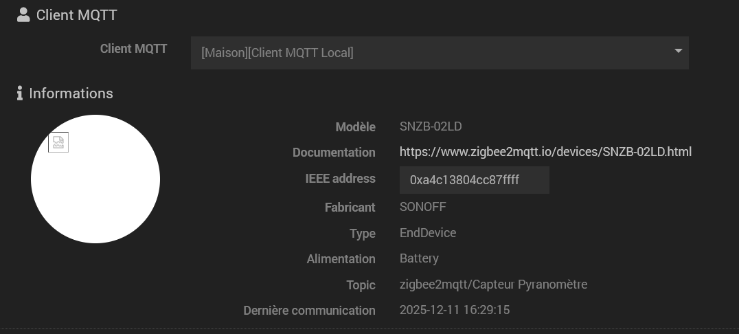
Task: Click the IEEE address field label
Action: point(340,179)
